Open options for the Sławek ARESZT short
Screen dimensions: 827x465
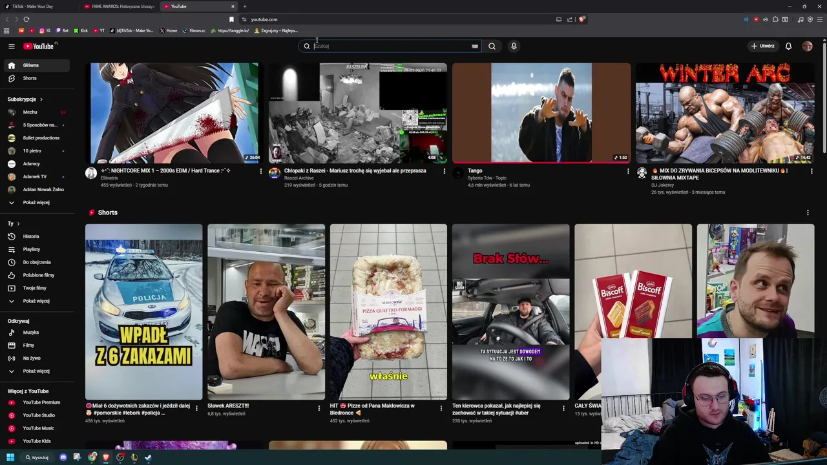[x=319, y=408]
